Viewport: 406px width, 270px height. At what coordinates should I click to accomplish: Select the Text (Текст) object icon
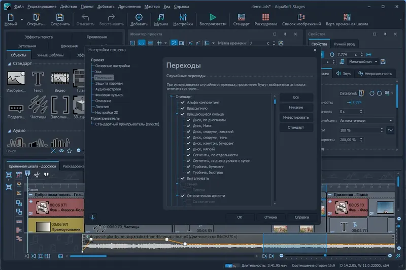pyautogui.click(x=38, y=79)
